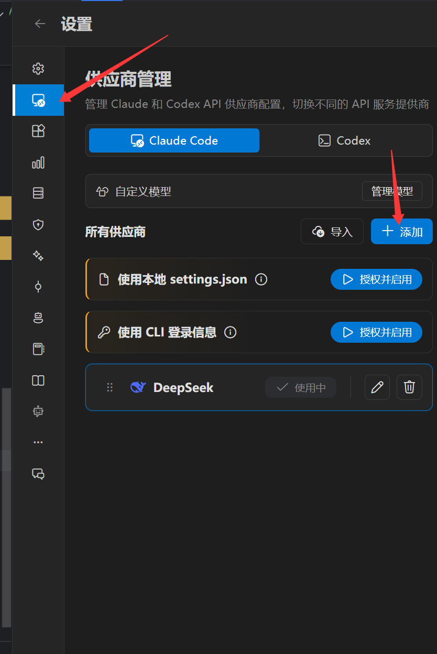This screenshot has width=437, height=654.
Task: Click the 使用中 status button for DeepSeek
Action: coord(301,388)
